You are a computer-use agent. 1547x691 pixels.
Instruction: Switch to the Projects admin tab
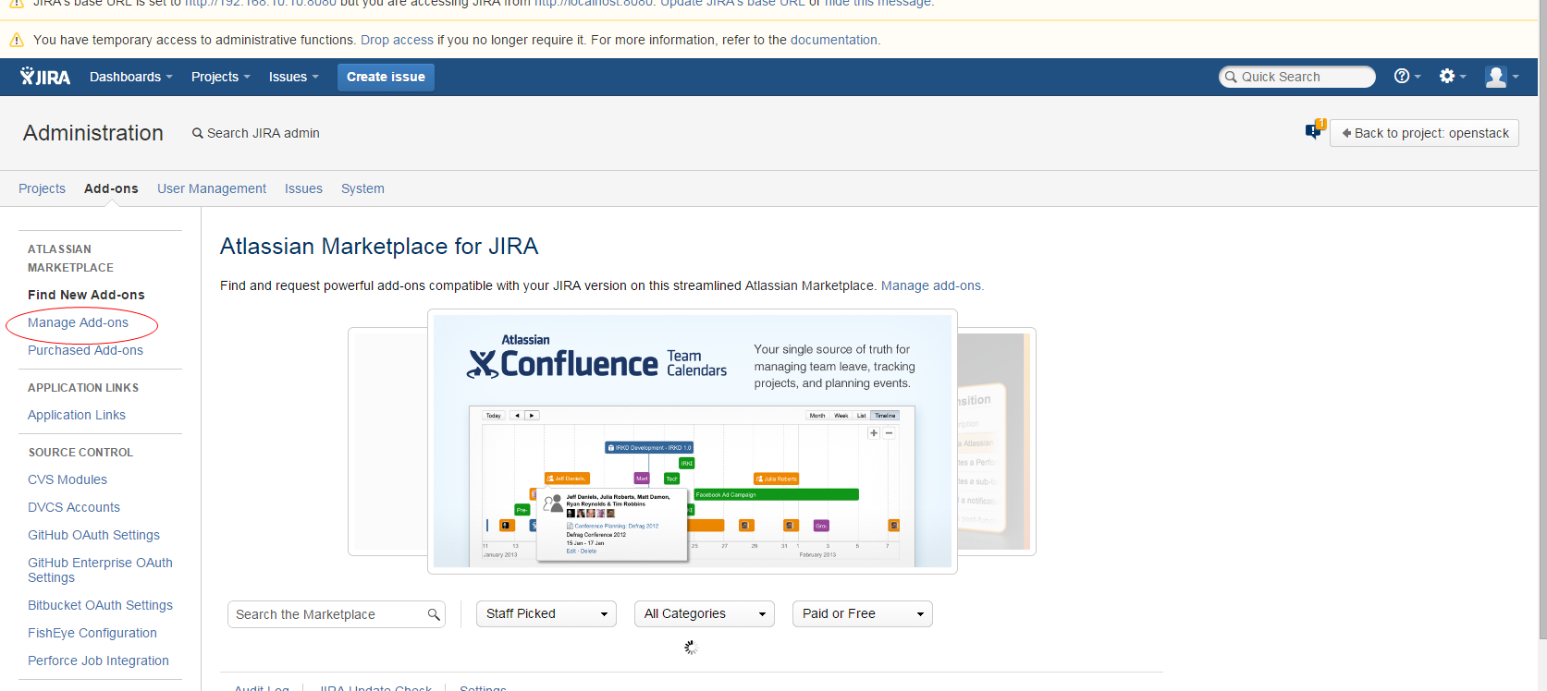(x=42, y=188)
